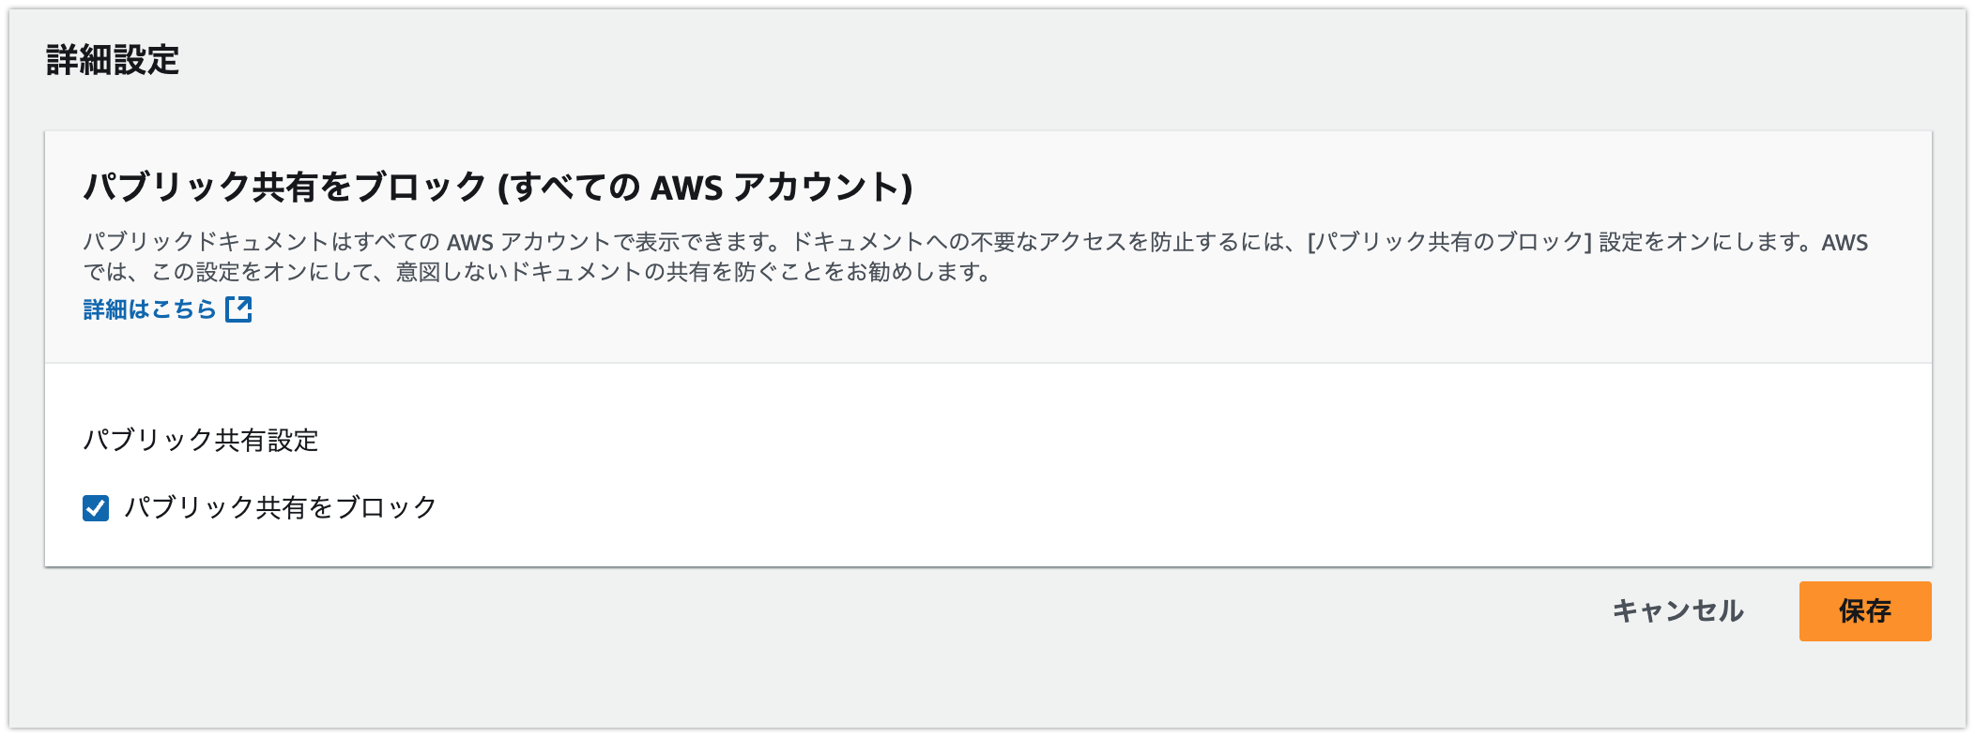Image resolution: width=1975 pixels, height=737 pixels.
Task: Uncheck the blue checked box under パブリック共有設定
Action: point(96,508)
